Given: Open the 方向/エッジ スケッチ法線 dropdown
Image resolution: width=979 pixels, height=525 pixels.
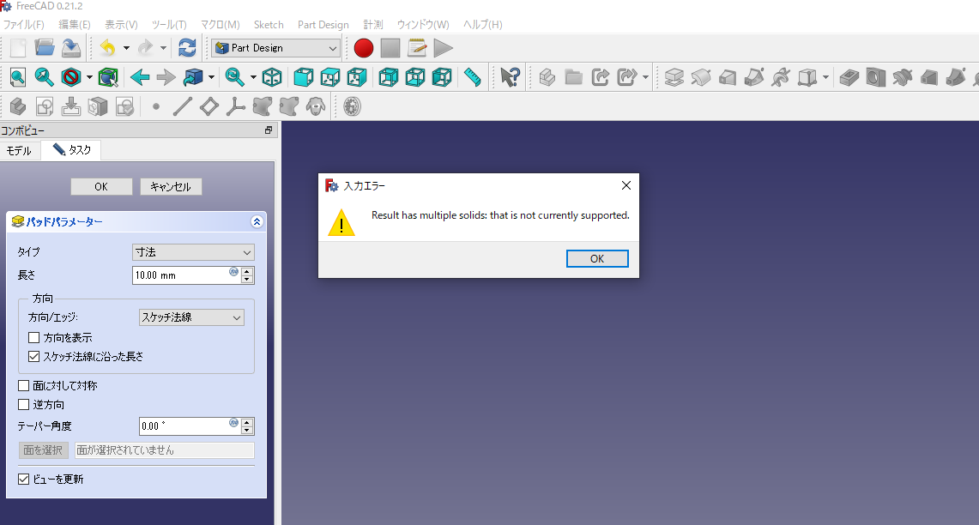Looking at the screenshot, I should pos(191,317).
